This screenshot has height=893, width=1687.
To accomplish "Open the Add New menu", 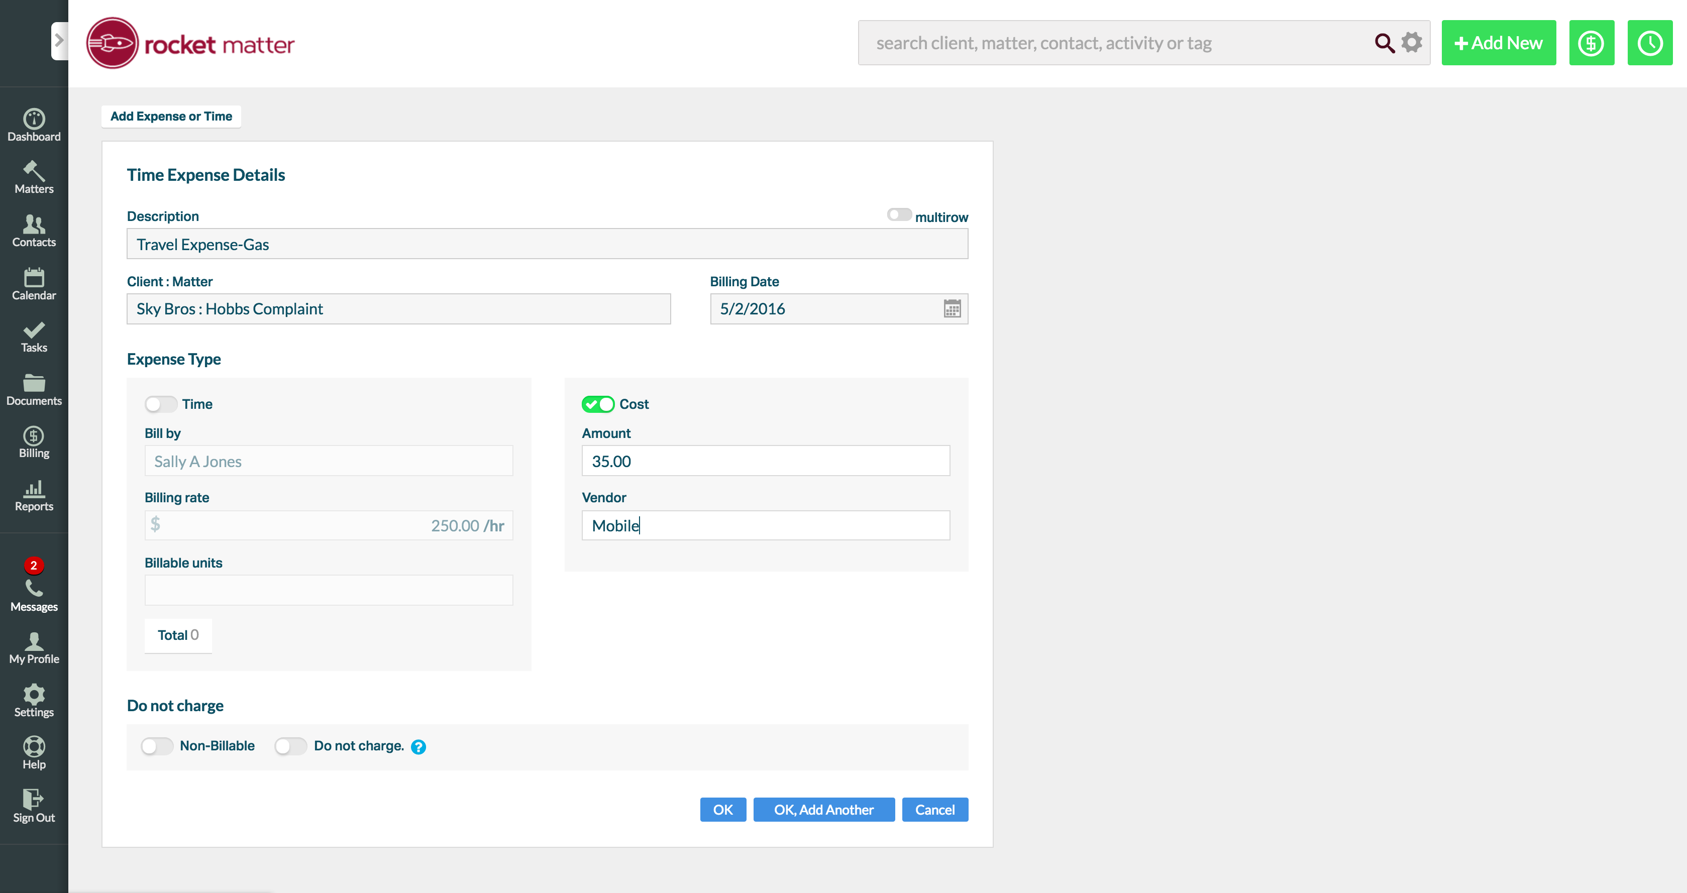I will click(x=1499, y=43).
